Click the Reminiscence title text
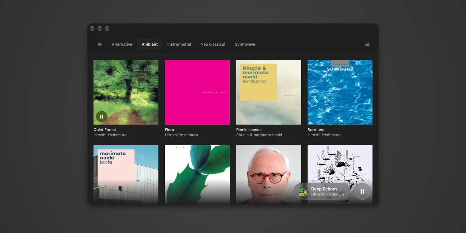466x233 pixels. pyautogui.click(x=249, y=130)
